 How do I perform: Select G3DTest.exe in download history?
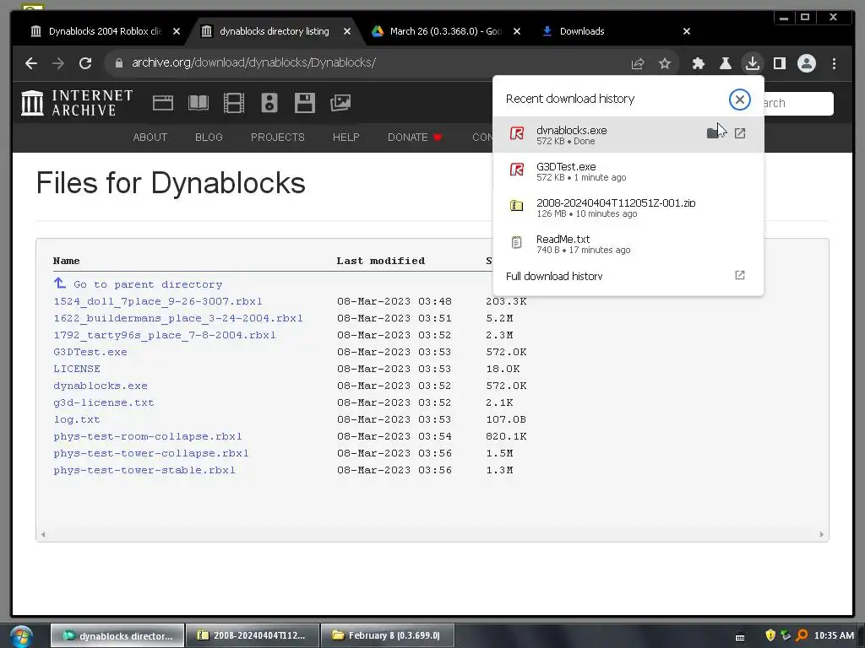click(628, 171)
